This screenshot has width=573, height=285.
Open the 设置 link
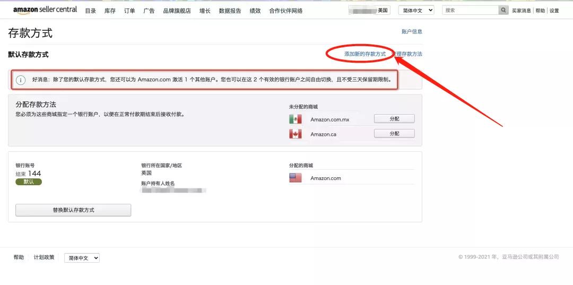(x=554, y=11)
